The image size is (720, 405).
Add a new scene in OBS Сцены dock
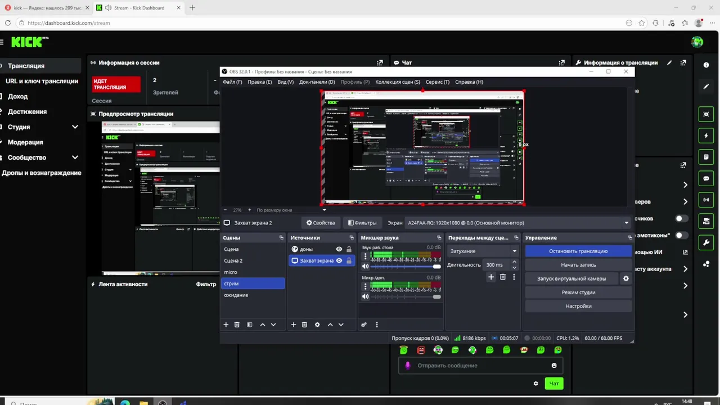pyautogui.click(x=226, y=325)
